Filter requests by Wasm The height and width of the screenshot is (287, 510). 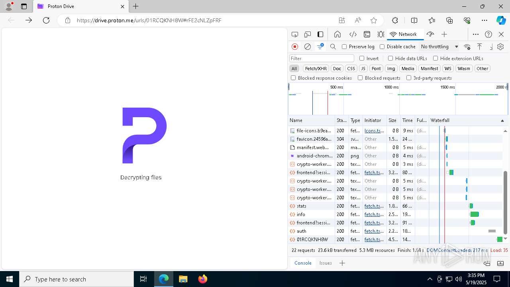tap(464, 69)
